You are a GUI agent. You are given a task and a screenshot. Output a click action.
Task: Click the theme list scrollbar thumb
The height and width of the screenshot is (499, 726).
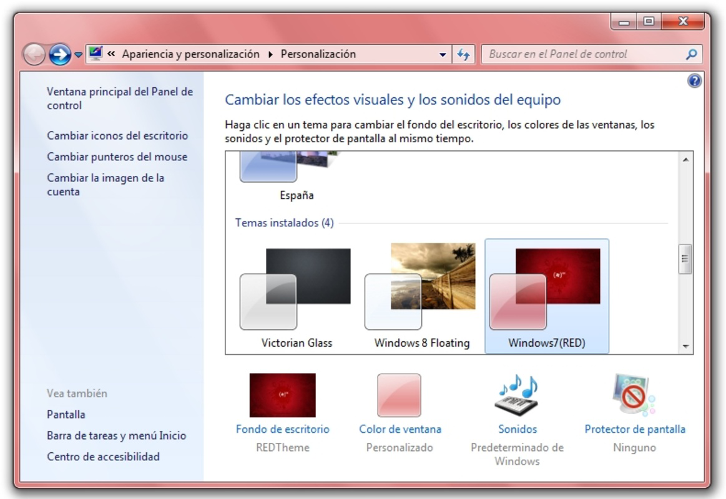(685, 259)
